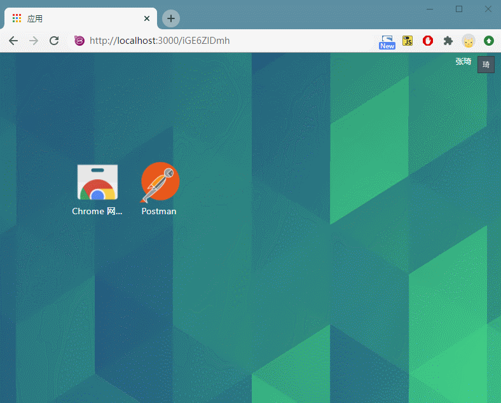This screenshot has height=403, width=501.
Task: Select the 应用 browser tab
Action: click(81, 18)
